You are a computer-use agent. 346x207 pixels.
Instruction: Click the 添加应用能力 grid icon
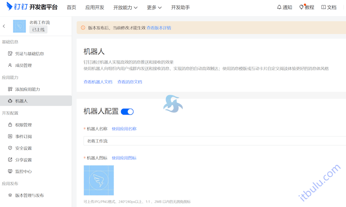(10, 89)
